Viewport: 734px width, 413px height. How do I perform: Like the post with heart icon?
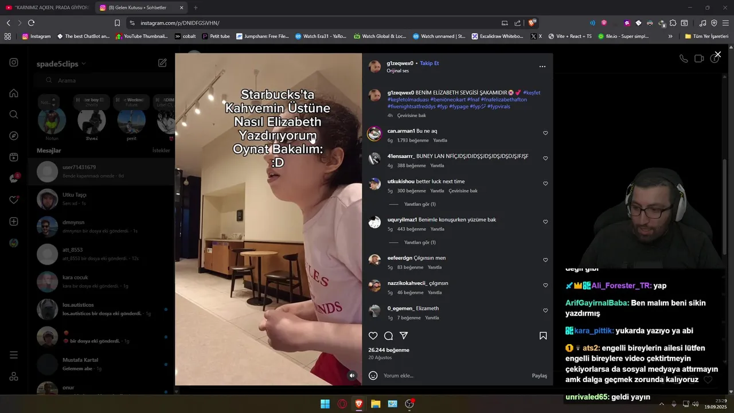373,336
